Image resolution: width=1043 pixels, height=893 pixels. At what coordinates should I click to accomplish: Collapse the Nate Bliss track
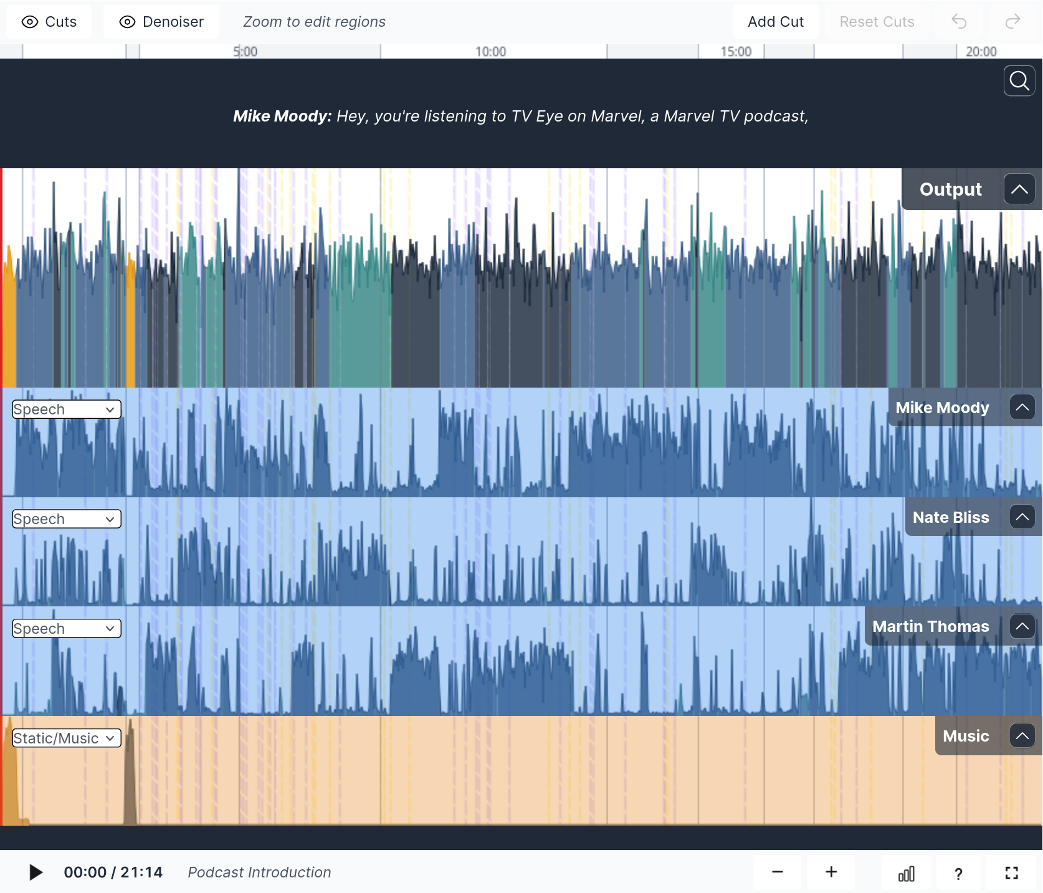[x=1022, y=517]
